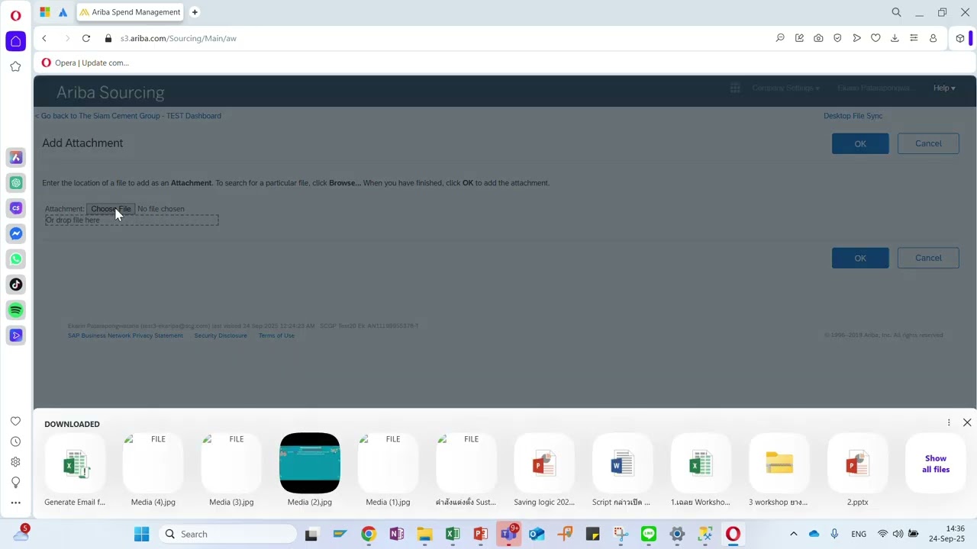Click the bottom Cancel button
977x549 pixels.
pos(928,258)
